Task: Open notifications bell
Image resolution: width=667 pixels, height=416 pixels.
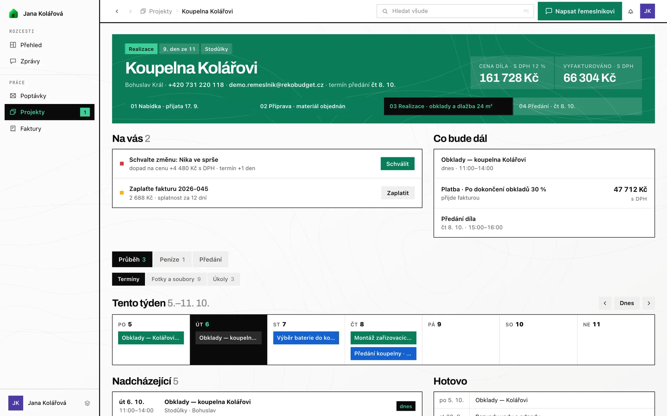Action: click(631, 11)
